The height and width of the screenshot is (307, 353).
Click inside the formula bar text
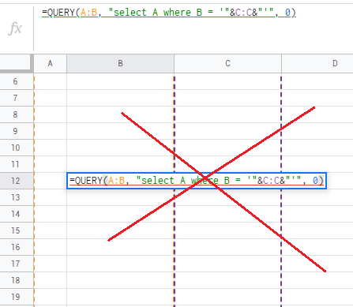169,13
